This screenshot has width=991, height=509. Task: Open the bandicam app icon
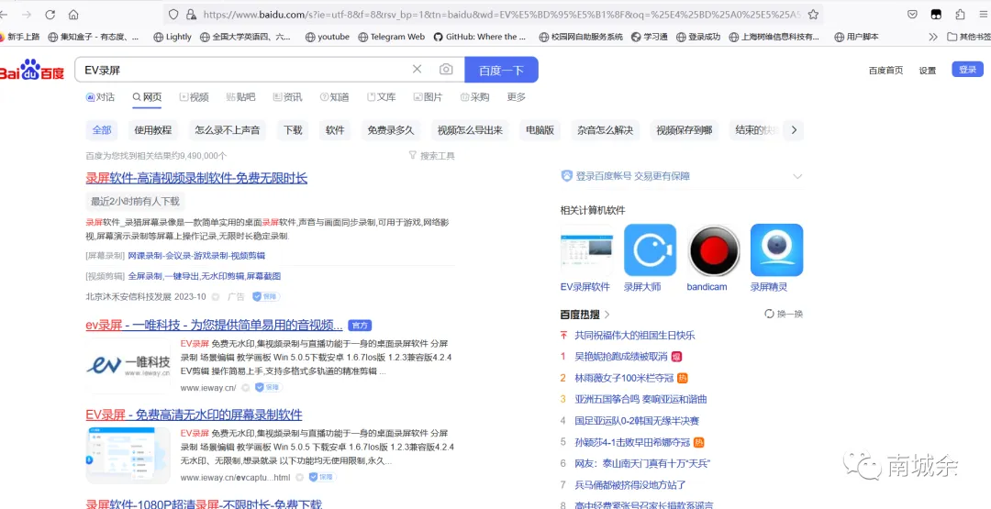coord(713,250)
